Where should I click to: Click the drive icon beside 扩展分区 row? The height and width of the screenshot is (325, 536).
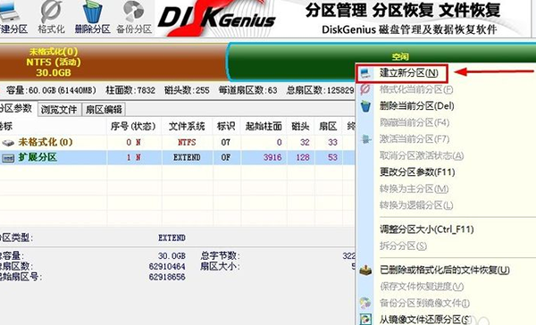(x=8, y=157)
